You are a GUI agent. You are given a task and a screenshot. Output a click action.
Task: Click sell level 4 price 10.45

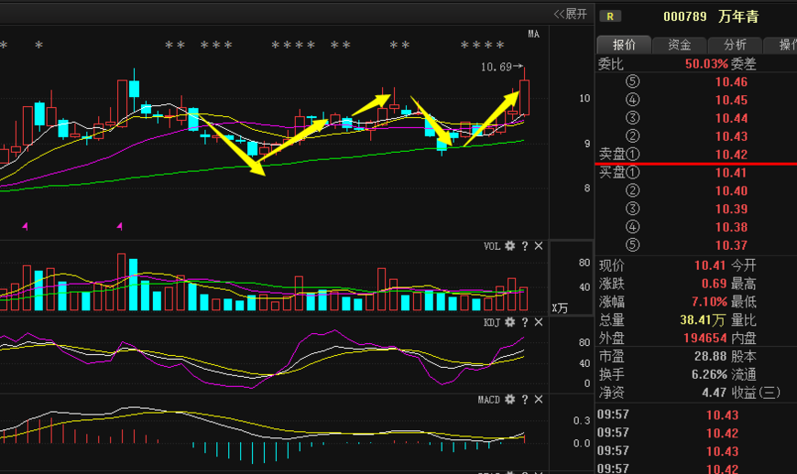tap(731, 100)
